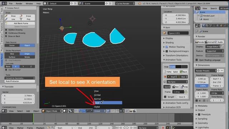
Task: Select Normal in orientation menu
Action: click(x=108, y=99)
